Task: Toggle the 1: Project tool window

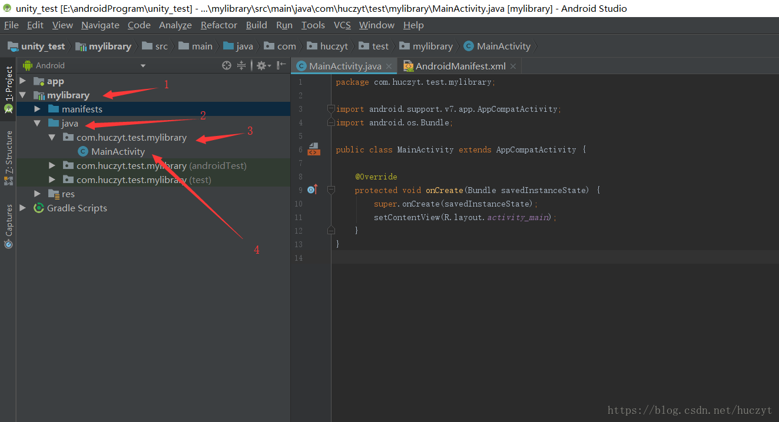Action: pyautogui.click(x=8, y=89)
